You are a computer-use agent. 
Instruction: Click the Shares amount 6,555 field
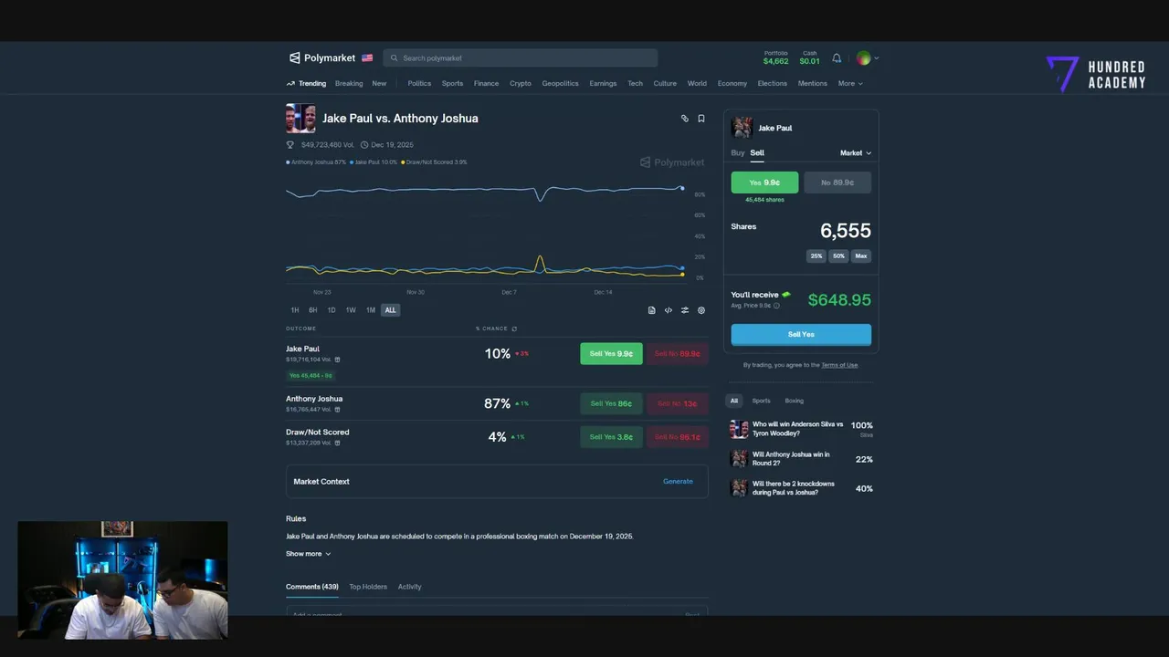[845, 231]
